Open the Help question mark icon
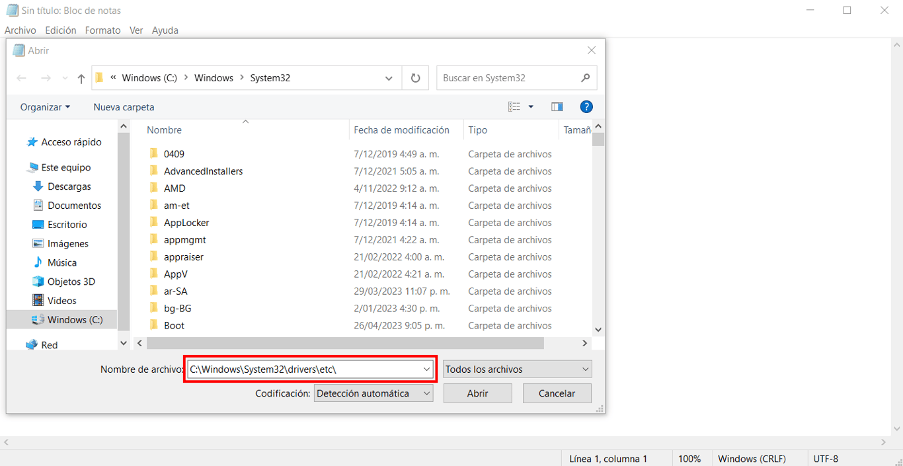The image size is (903, 466). (x=586, y=106)
